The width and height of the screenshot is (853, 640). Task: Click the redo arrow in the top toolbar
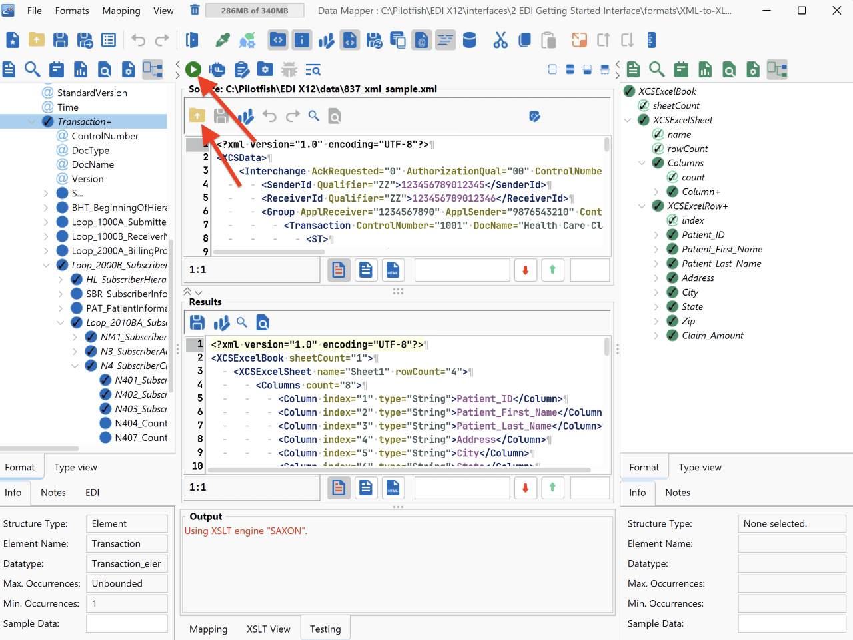pyautogui.click(x=162, y=40)
